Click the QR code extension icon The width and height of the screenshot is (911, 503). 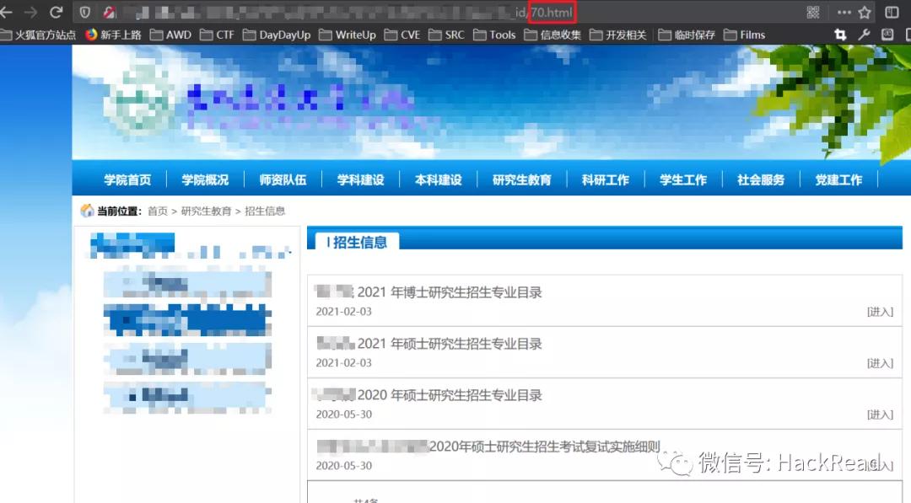[x=813, y=13]
